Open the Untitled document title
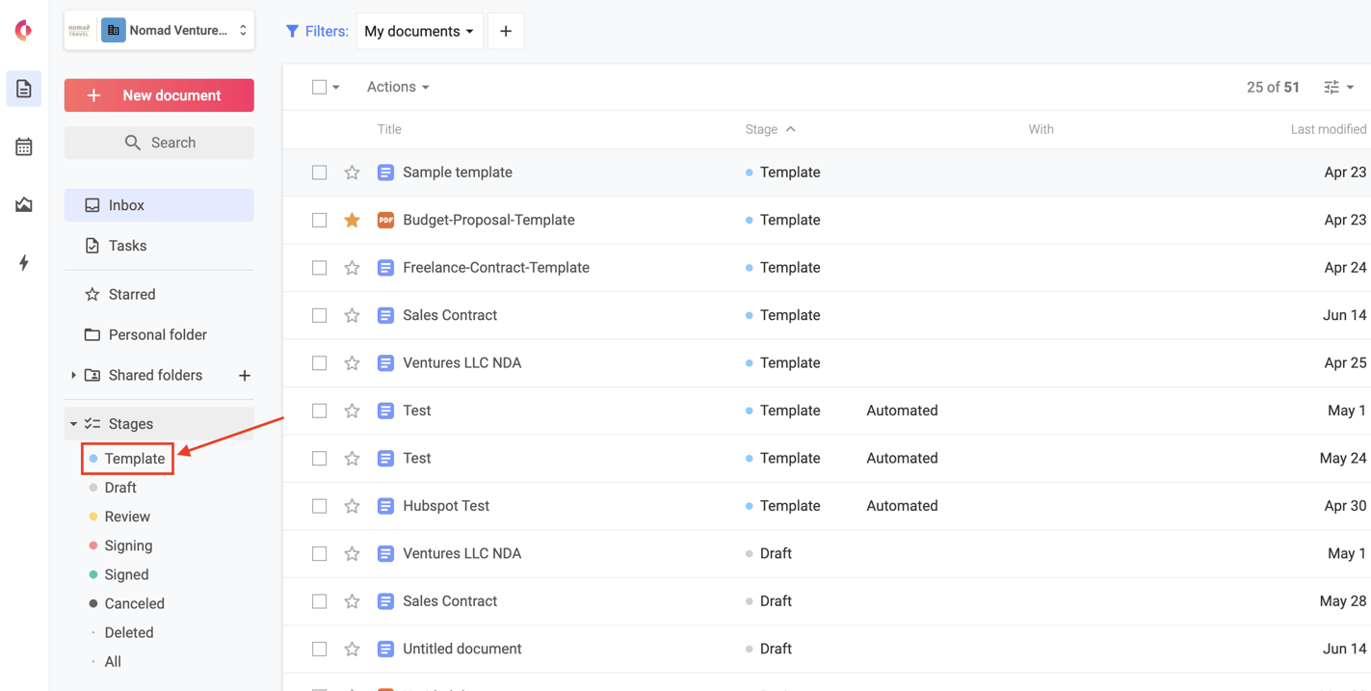This screenshot has width=1371, height=691. (462, 649)
